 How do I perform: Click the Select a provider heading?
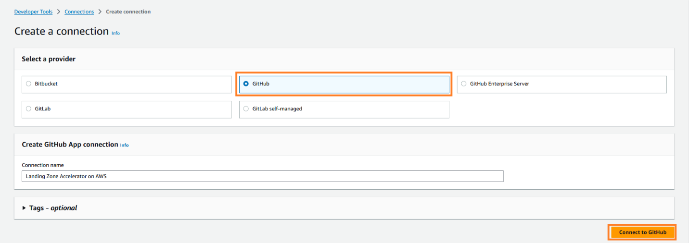pyautogui.click(x=49, y=59)
